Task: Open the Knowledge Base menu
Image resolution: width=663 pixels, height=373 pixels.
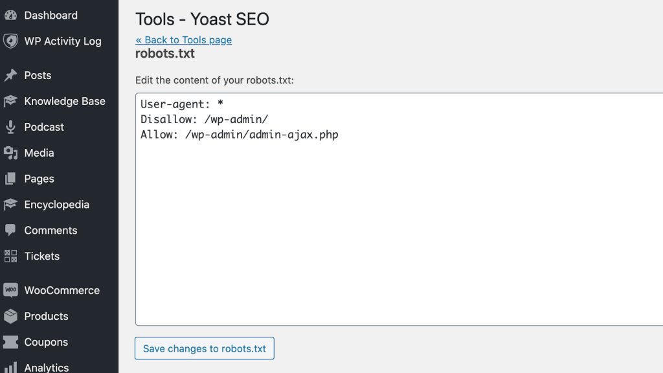Action: (64, 102)
